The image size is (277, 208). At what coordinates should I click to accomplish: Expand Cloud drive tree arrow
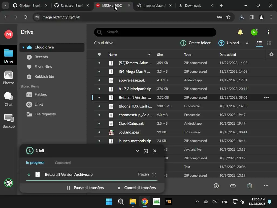(23, 47)
